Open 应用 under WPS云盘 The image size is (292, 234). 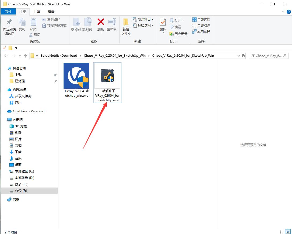16,103
